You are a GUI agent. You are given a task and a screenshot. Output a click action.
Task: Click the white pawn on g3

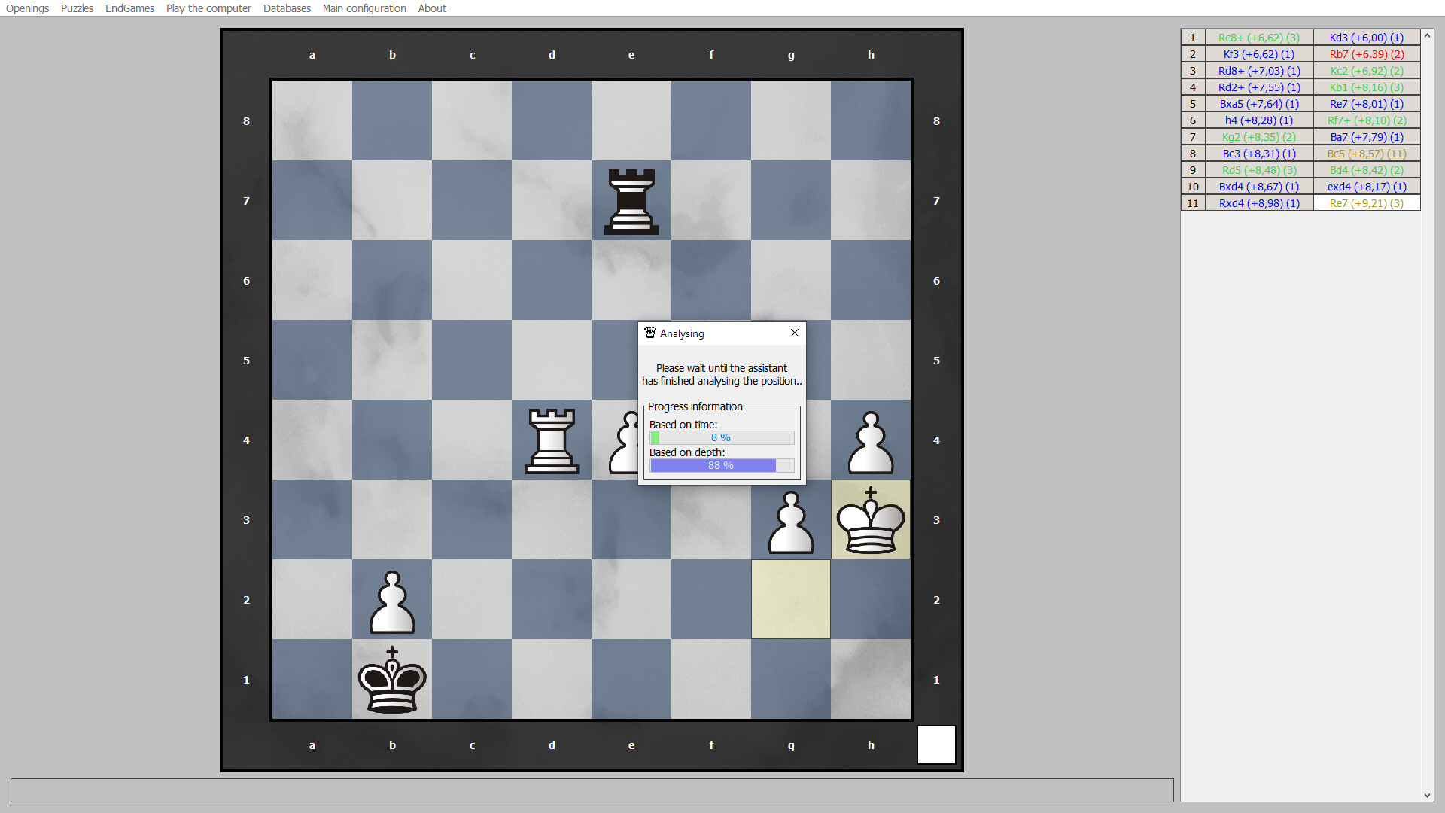(x=790, y=519)
